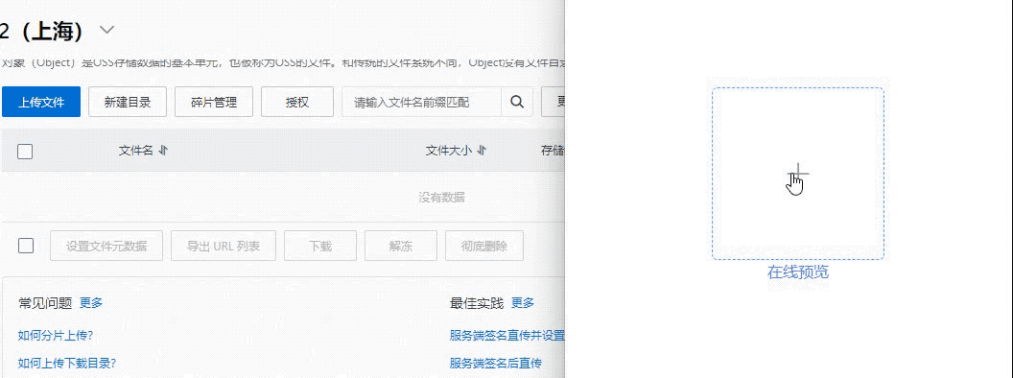Click the magnifier search icon
The image size is (1013, 378).
[x=517, y=102]
